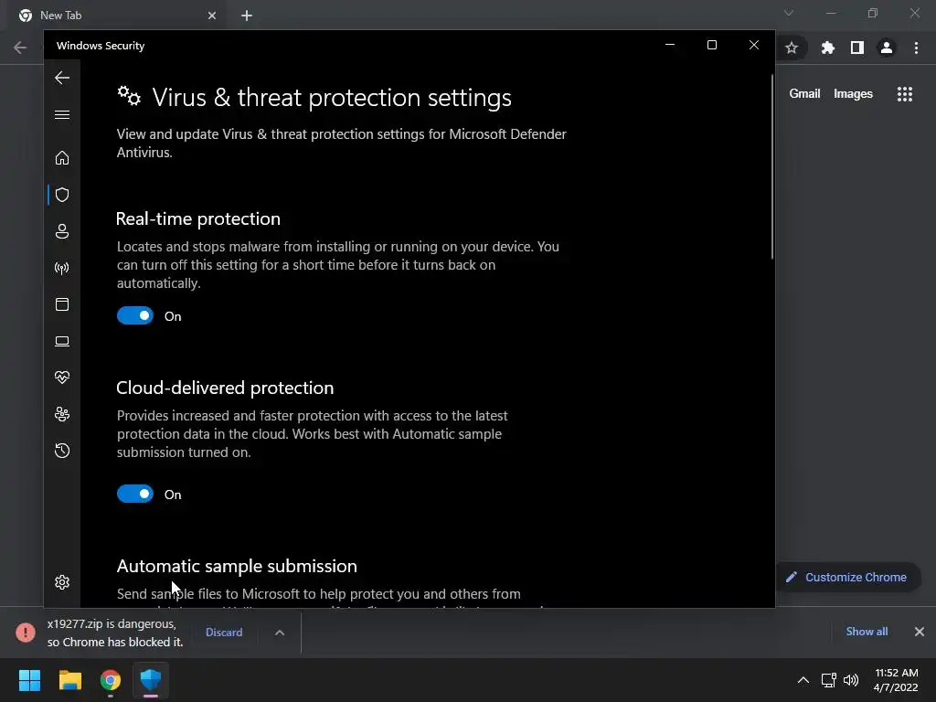Open a new Chrome tab
Image resolution: width=936 pixels, height=702 pixels.
point(247,16)
